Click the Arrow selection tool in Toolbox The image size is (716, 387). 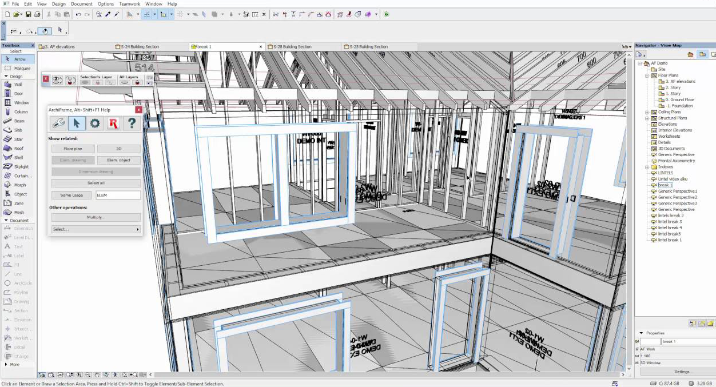coord(18,59)
